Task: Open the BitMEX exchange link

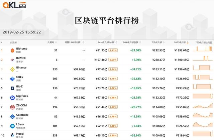Action: click(x=21, y=58)
